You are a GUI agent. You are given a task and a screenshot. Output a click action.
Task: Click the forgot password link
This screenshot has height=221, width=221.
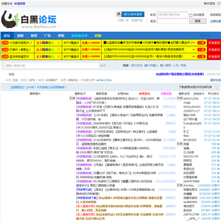215,15
